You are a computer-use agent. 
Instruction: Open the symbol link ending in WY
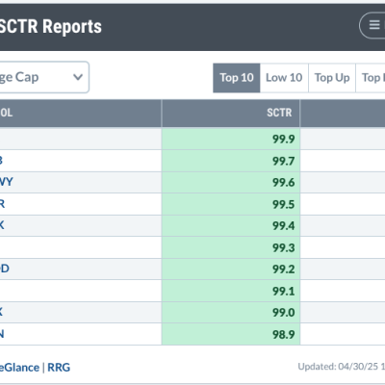(x=6, y=182)
